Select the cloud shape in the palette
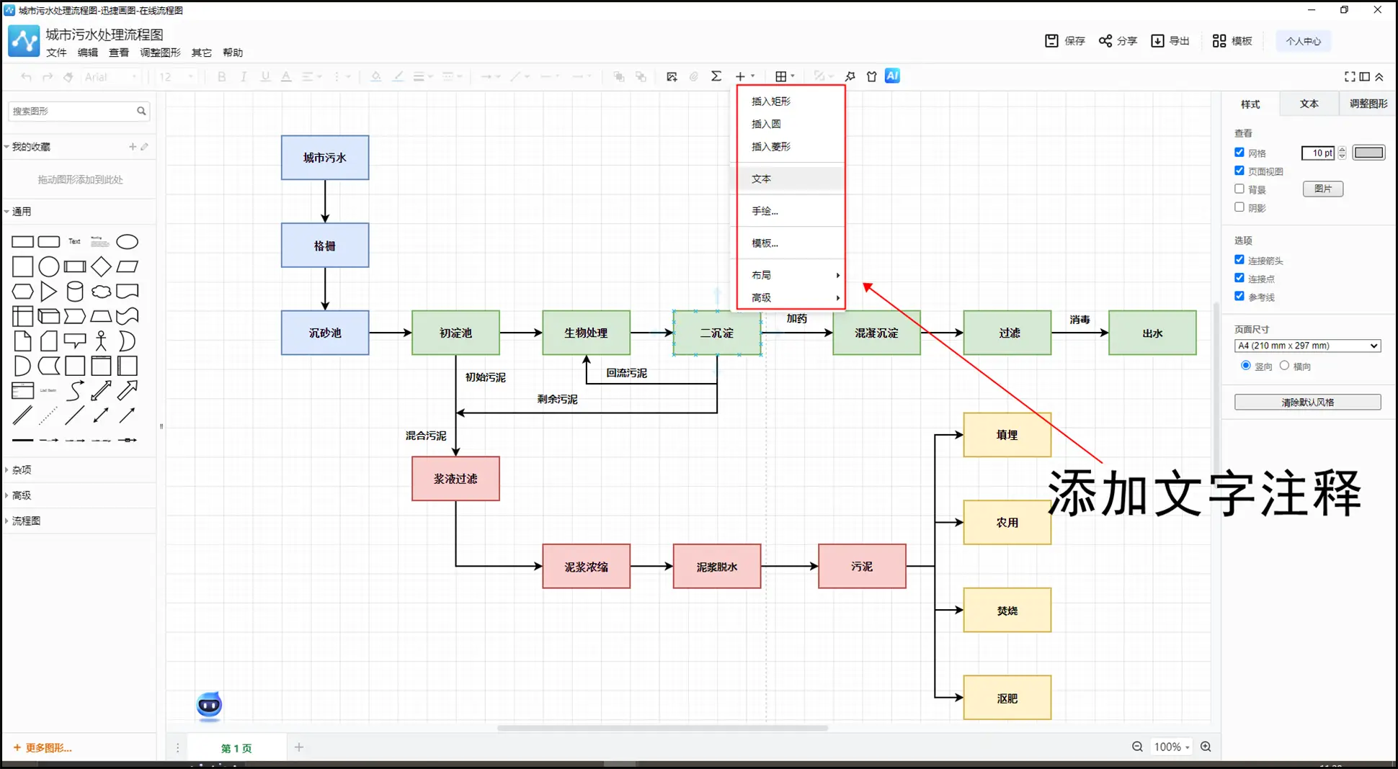The width and height of the screenshot is (1398, 769). tap(101, 291)
